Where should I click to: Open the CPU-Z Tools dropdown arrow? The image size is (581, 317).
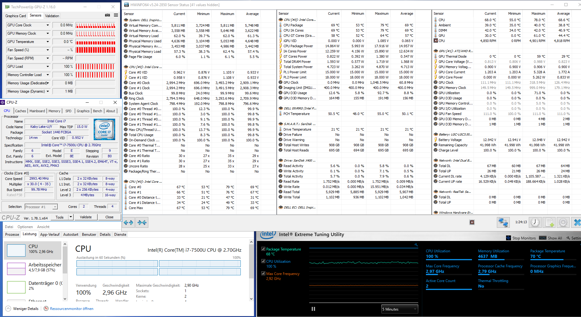(x=71, y=217)
